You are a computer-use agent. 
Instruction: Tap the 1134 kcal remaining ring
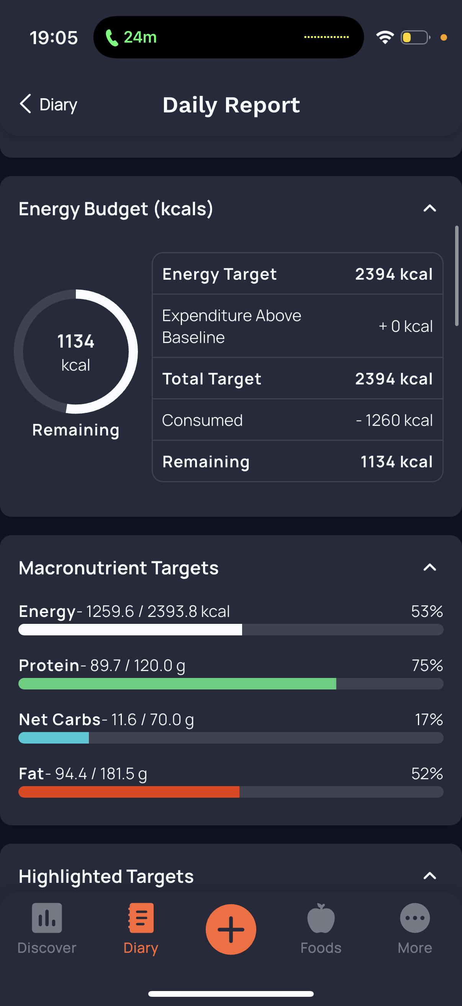(75, 351)
